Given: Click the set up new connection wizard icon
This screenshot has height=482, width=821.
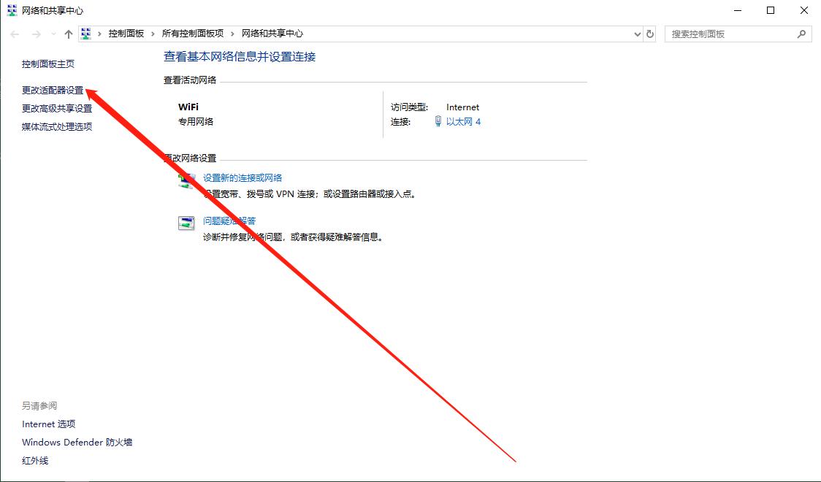Looking at the screenshot, I should click(187, 180).
